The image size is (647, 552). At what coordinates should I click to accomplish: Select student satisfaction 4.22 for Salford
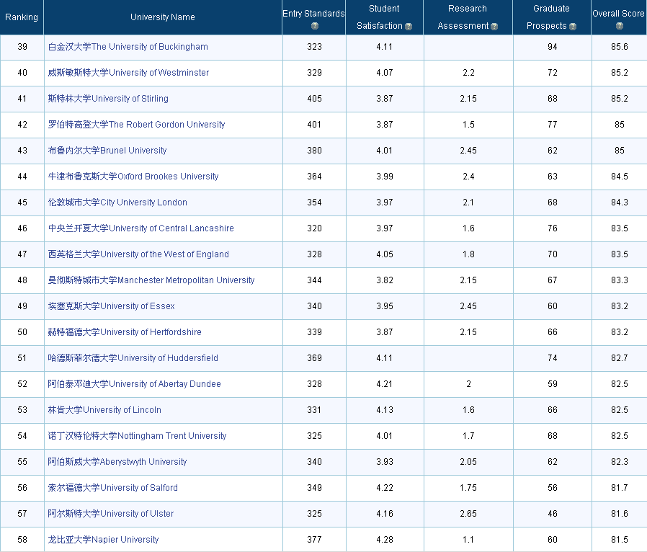coord(385,488)
